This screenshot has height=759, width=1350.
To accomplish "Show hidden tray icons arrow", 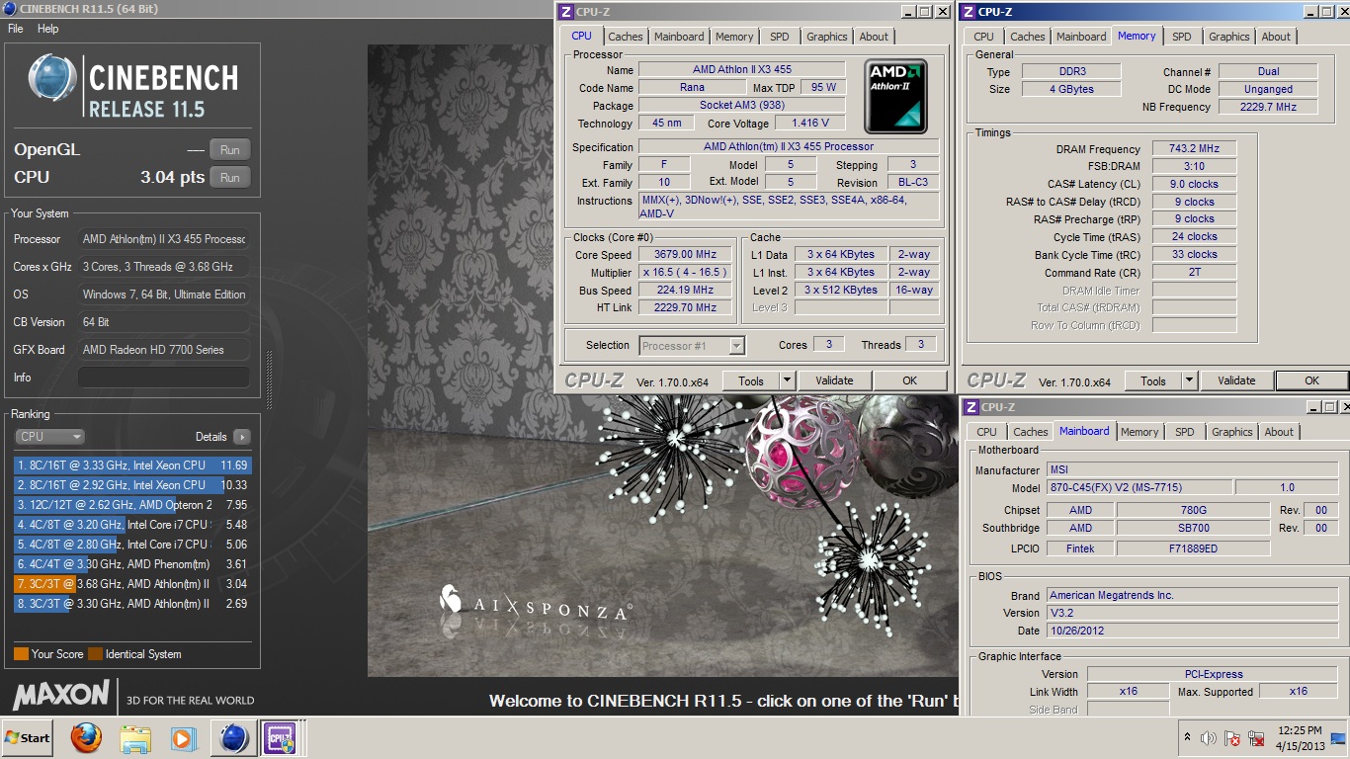I will point(1187,737).
